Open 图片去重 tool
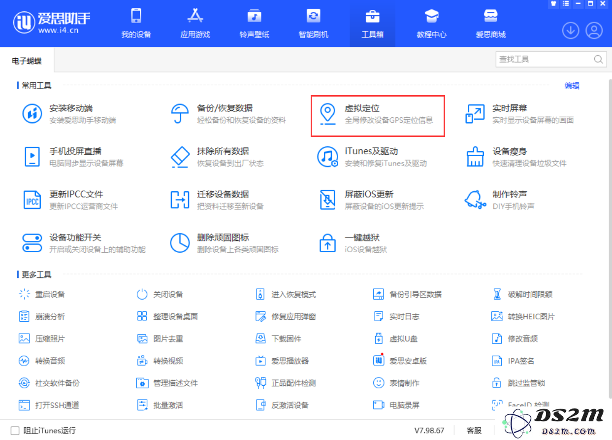Screen dimensions: 612x440 point(160,338)
